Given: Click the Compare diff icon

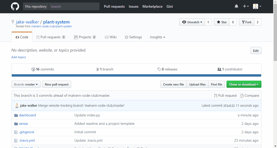Looking at the screenshot, I should 242,96.
